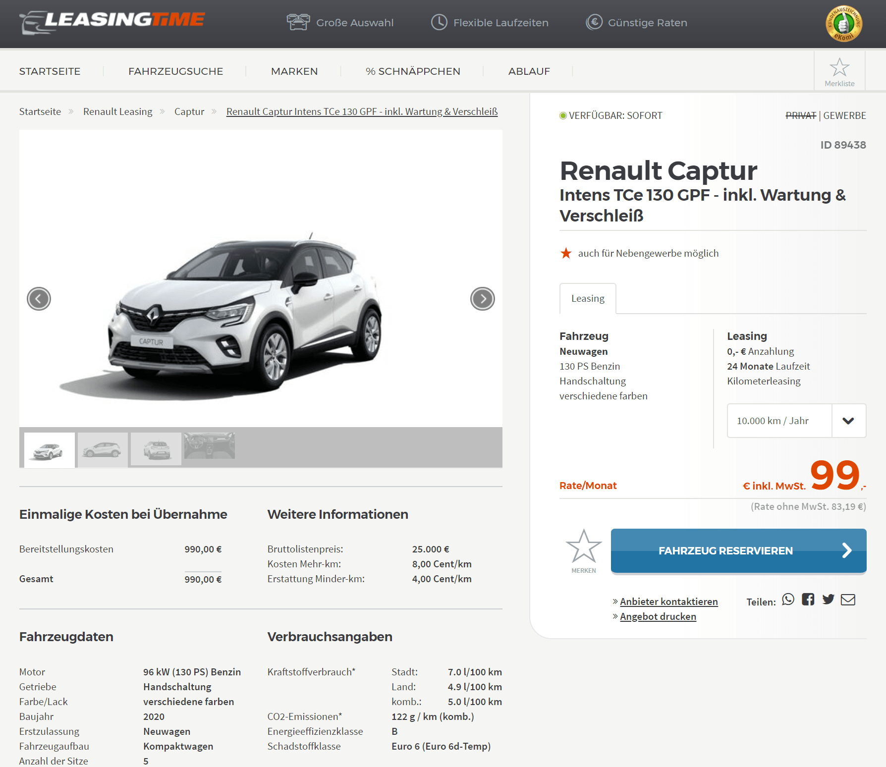Click the Kompaktwagen value

click(x=178, y=746)
